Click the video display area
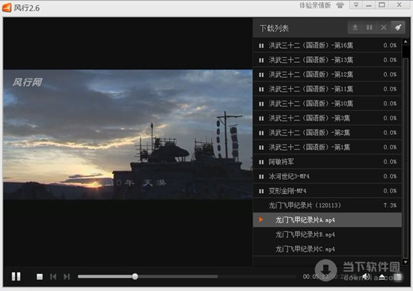This screenshot has height=291, width=413. (128, 134)
